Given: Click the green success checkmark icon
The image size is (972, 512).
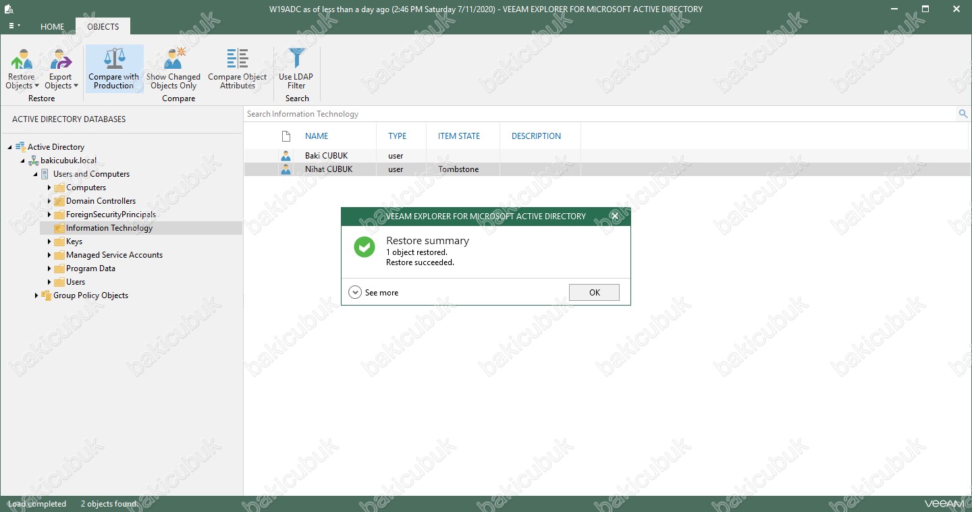Looking at the screenshot, I should click(364, 247).
